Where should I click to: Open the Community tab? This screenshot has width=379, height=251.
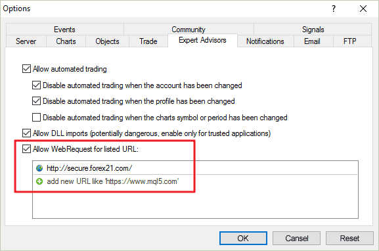point(189,30)
